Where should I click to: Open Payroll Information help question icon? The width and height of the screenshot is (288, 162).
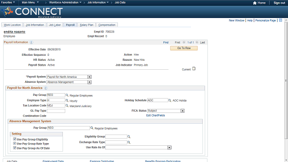coord(31,42)
